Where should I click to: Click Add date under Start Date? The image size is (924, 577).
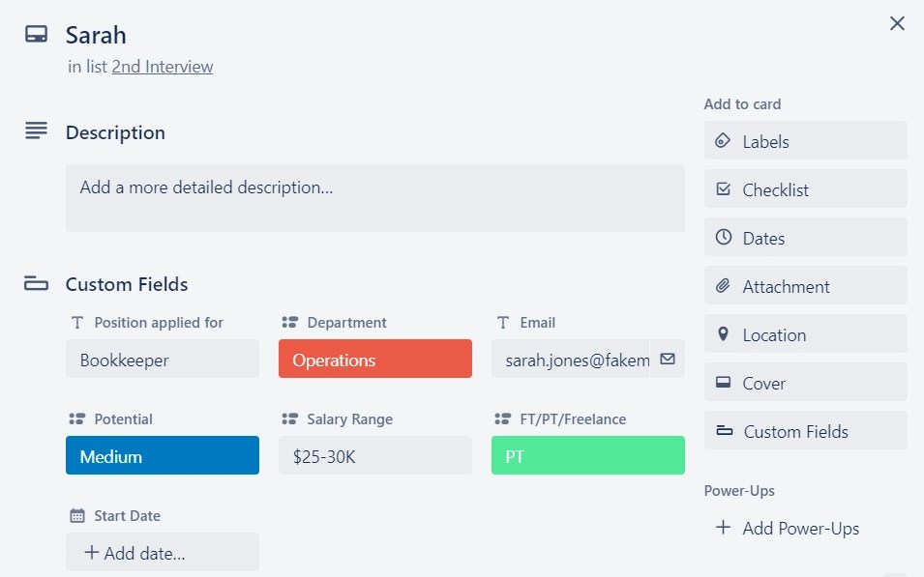tap(163, 552)
